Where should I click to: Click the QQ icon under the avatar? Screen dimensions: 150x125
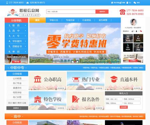pos(137,31)
